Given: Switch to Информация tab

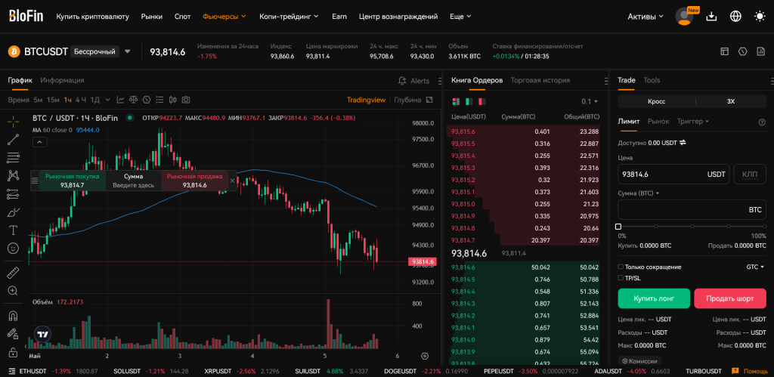Looking at the screenshot, I should click(x=62, y=80).
